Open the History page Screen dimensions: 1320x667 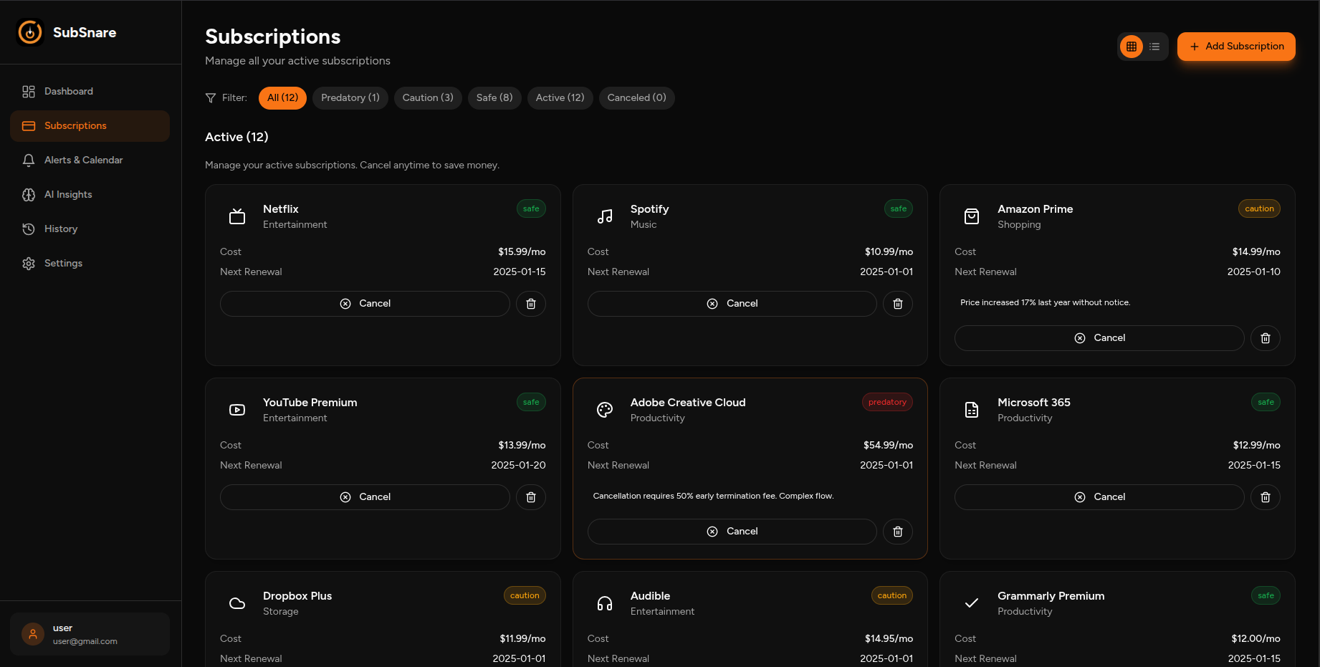click(x=90, y=229)
